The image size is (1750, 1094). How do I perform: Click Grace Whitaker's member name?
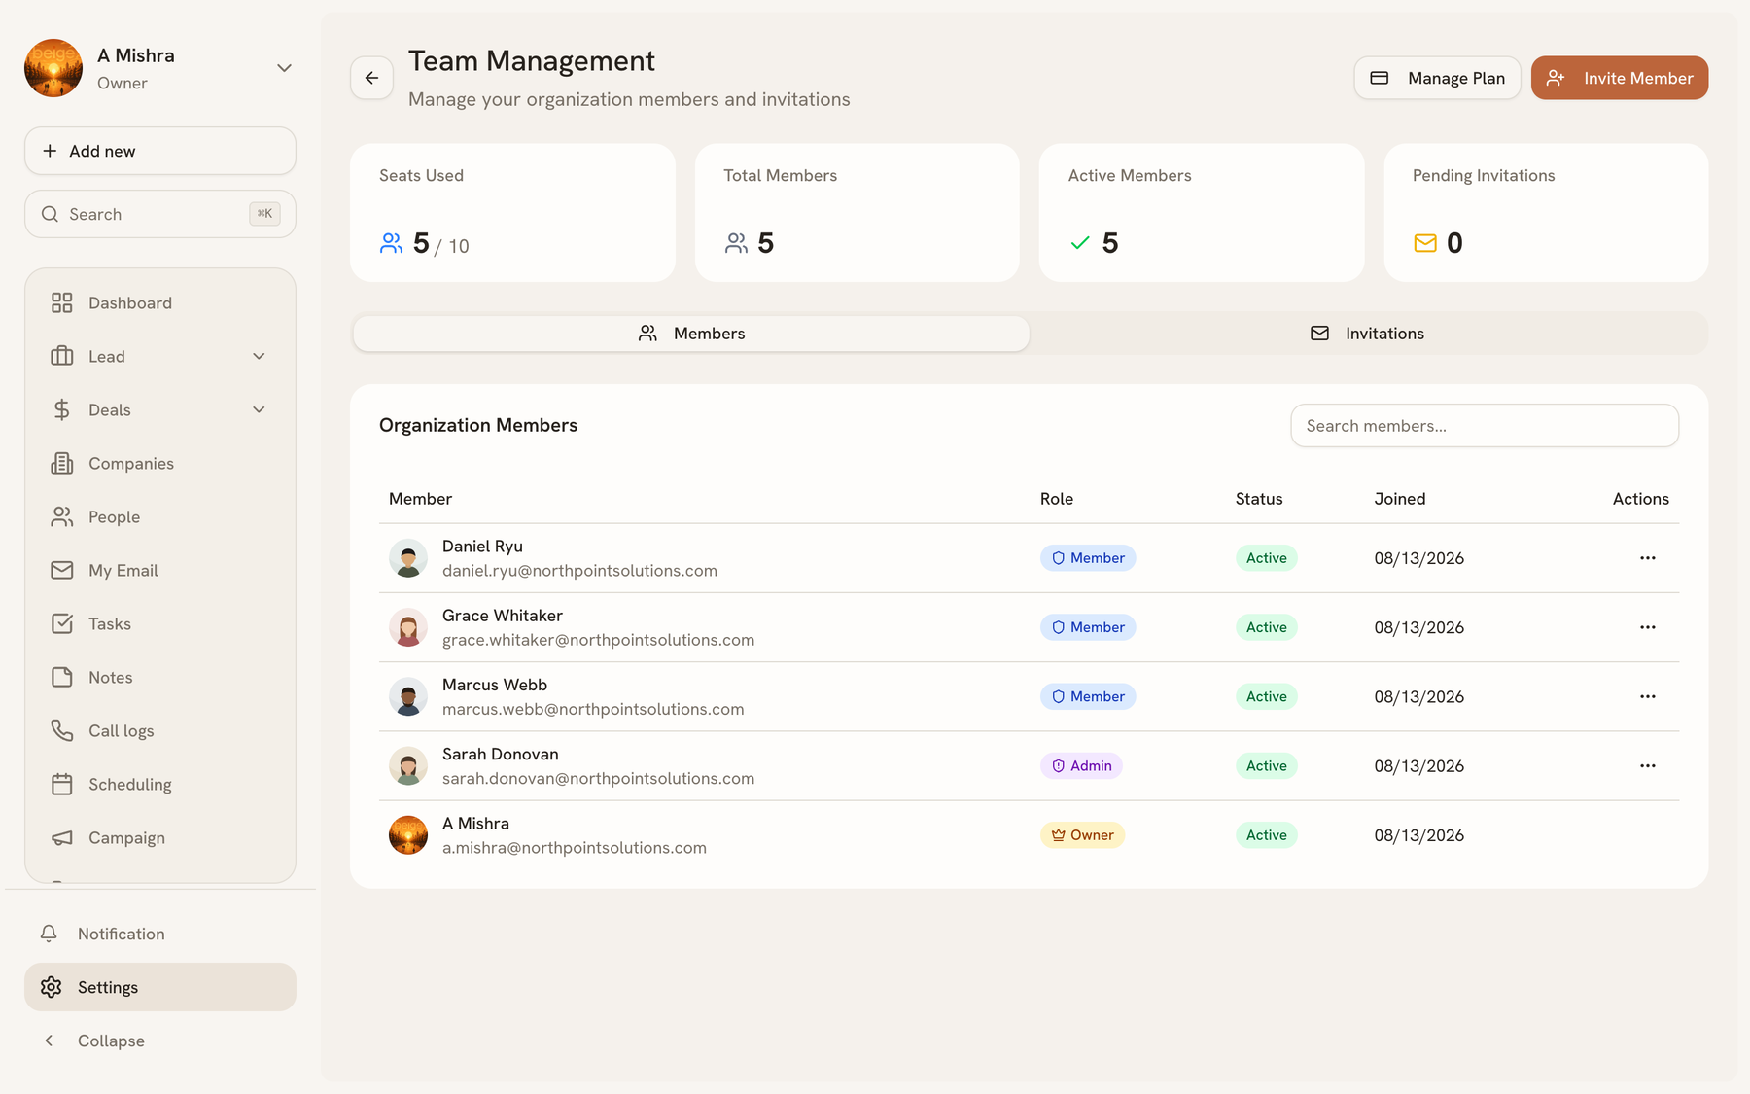click(x=503, y=616)
